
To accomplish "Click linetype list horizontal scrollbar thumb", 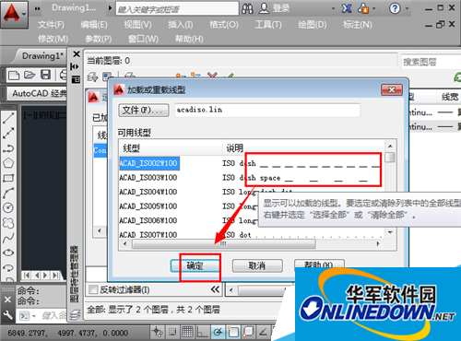I will 223,244.
